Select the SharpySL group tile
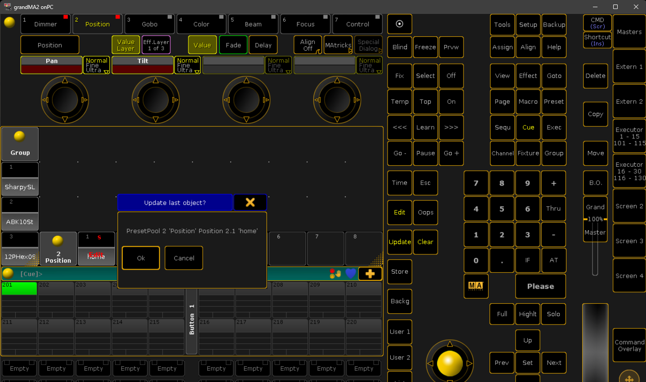Screen dimensions: 646x382 [x=20, y=179]
